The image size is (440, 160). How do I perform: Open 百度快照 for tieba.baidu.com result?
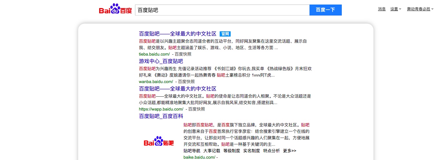point(183,54)
